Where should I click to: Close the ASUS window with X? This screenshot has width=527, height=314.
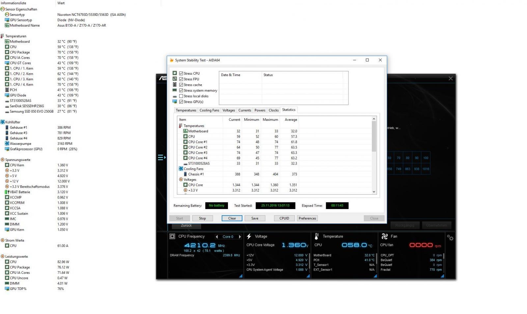[451, 78]
